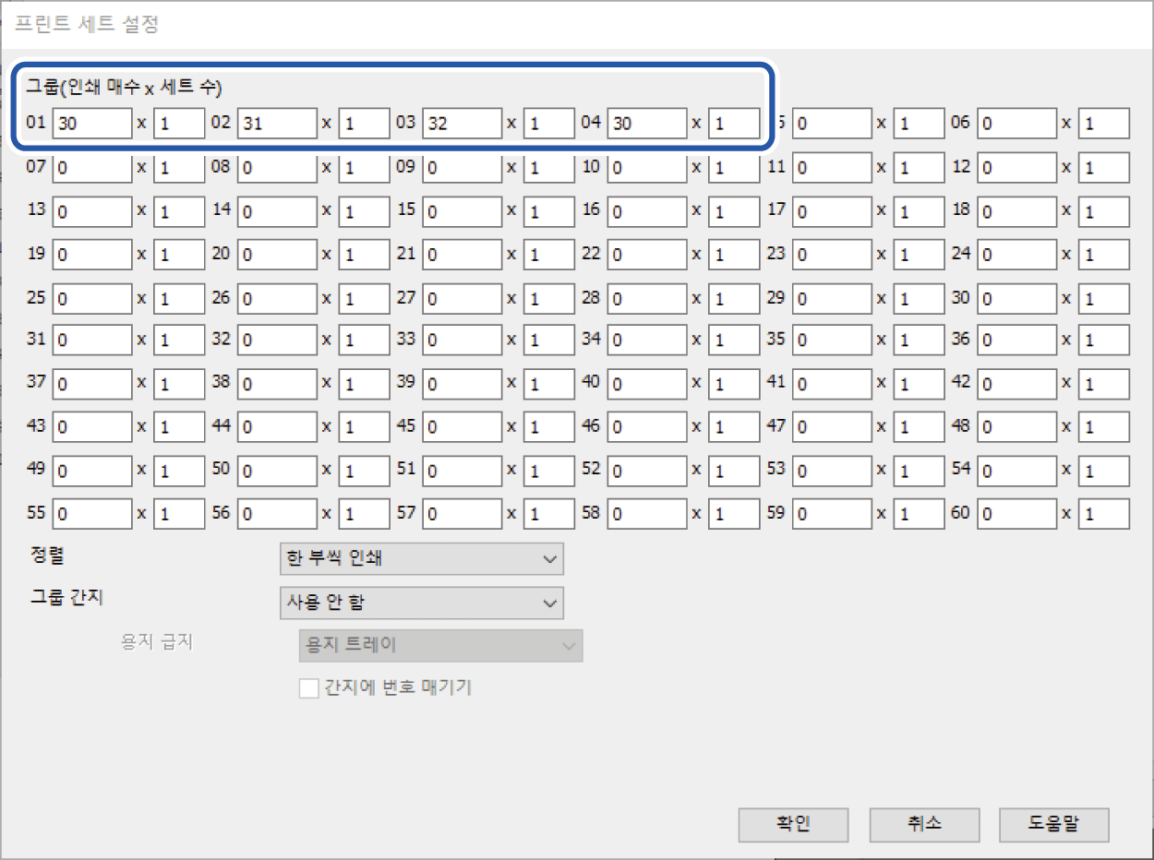Click group 01 print count field containing 30

coord(92,124)
